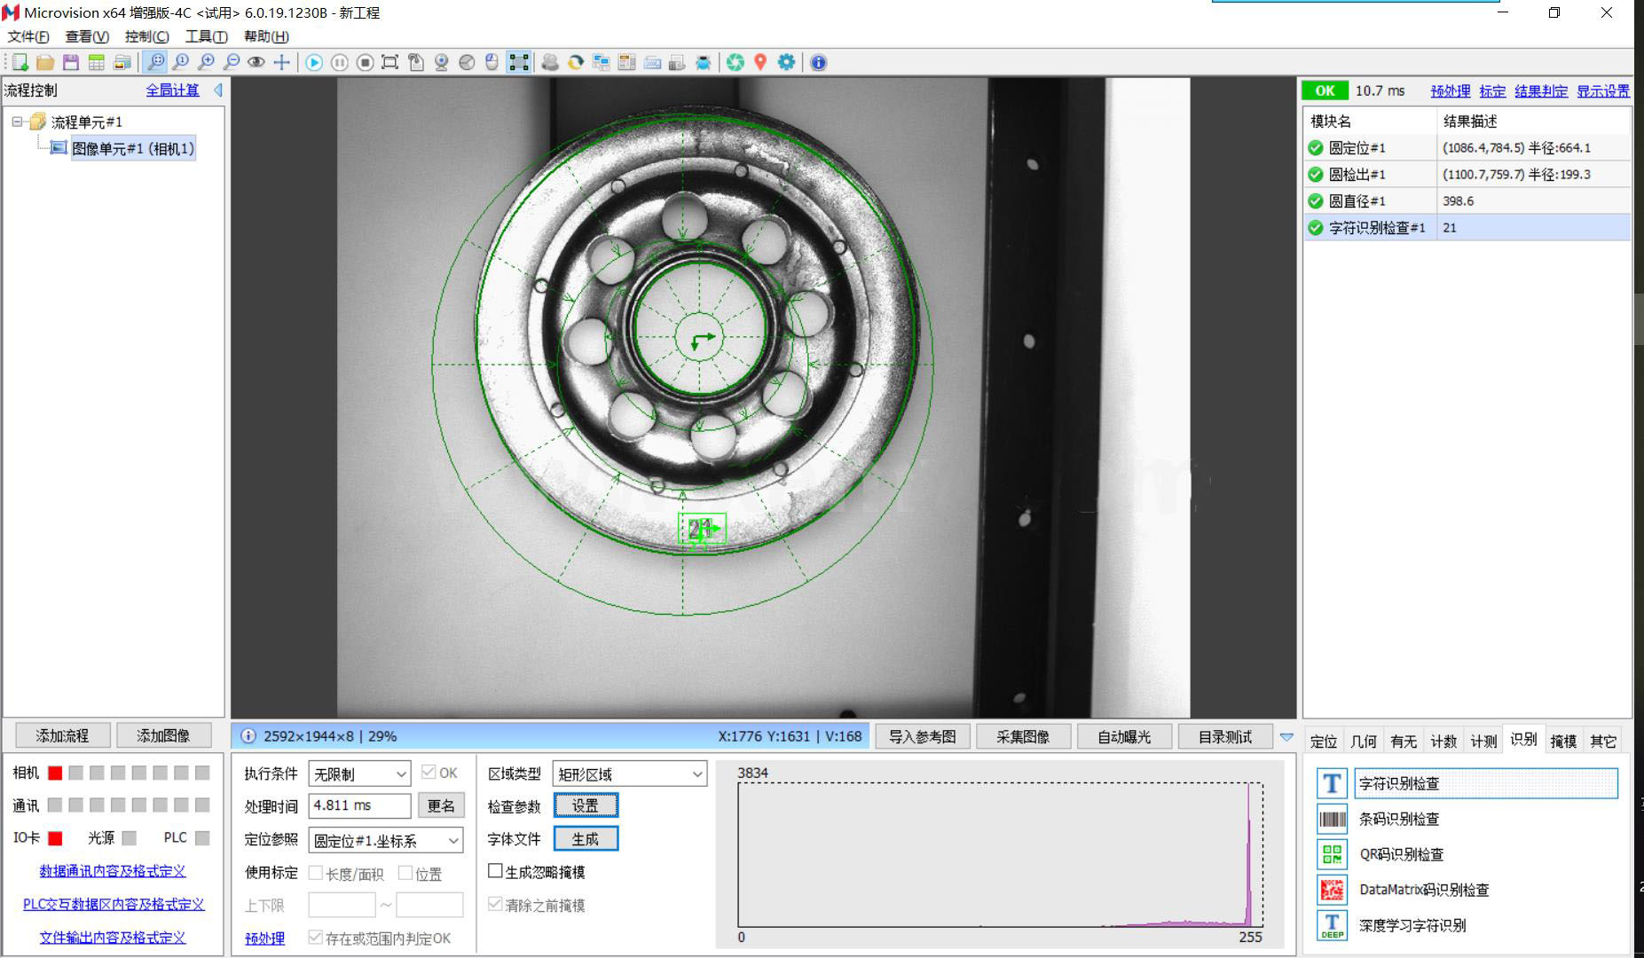Click the mouse device toolbar icon
The width and height of the screenshot is (1644, 958).
(x=492, y=62)
